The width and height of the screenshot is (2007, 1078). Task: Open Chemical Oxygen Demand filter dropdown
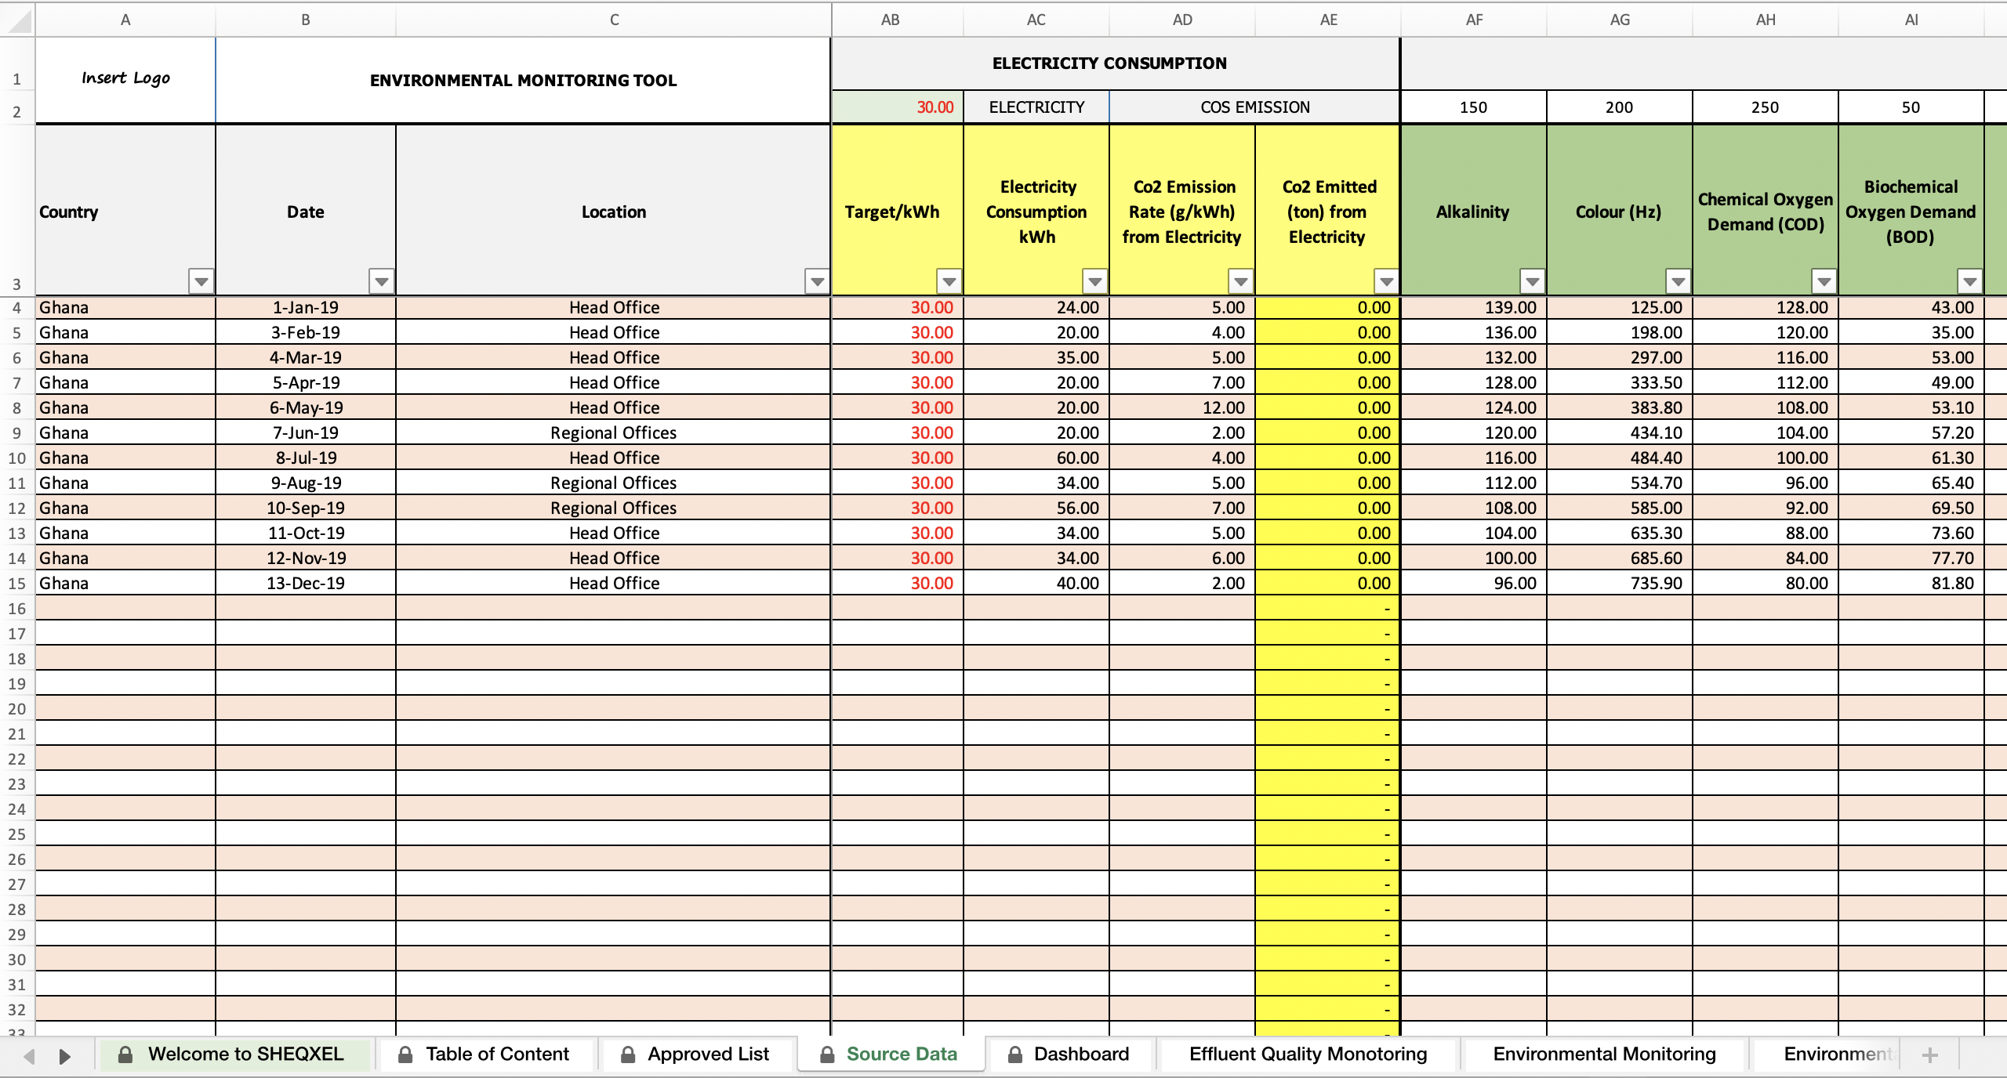1824,281
